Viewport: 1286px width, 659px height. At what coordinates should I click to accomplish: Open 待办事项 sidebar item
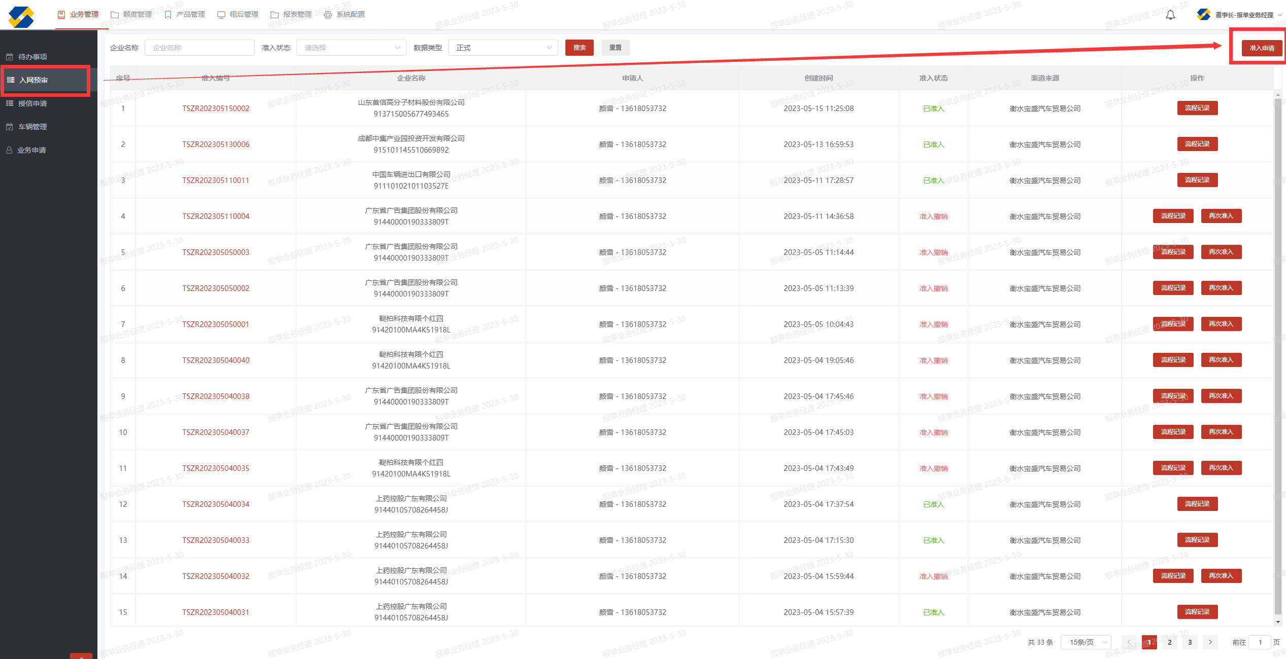(x=32, y=57)
